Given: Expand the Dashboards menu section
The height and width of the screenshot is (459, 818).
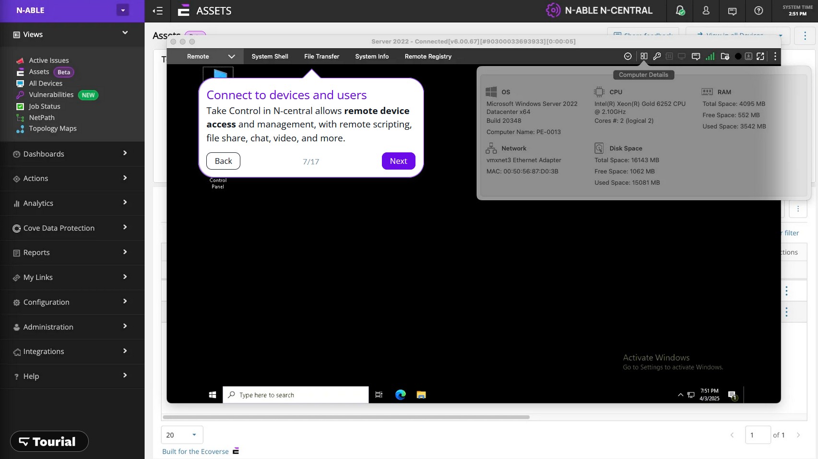Looking at the screenshot, I should (x=72, y=154).
